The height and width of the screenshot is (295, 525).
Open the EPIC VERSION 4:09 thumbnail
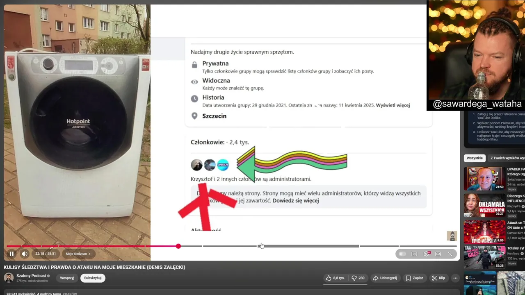484,231
